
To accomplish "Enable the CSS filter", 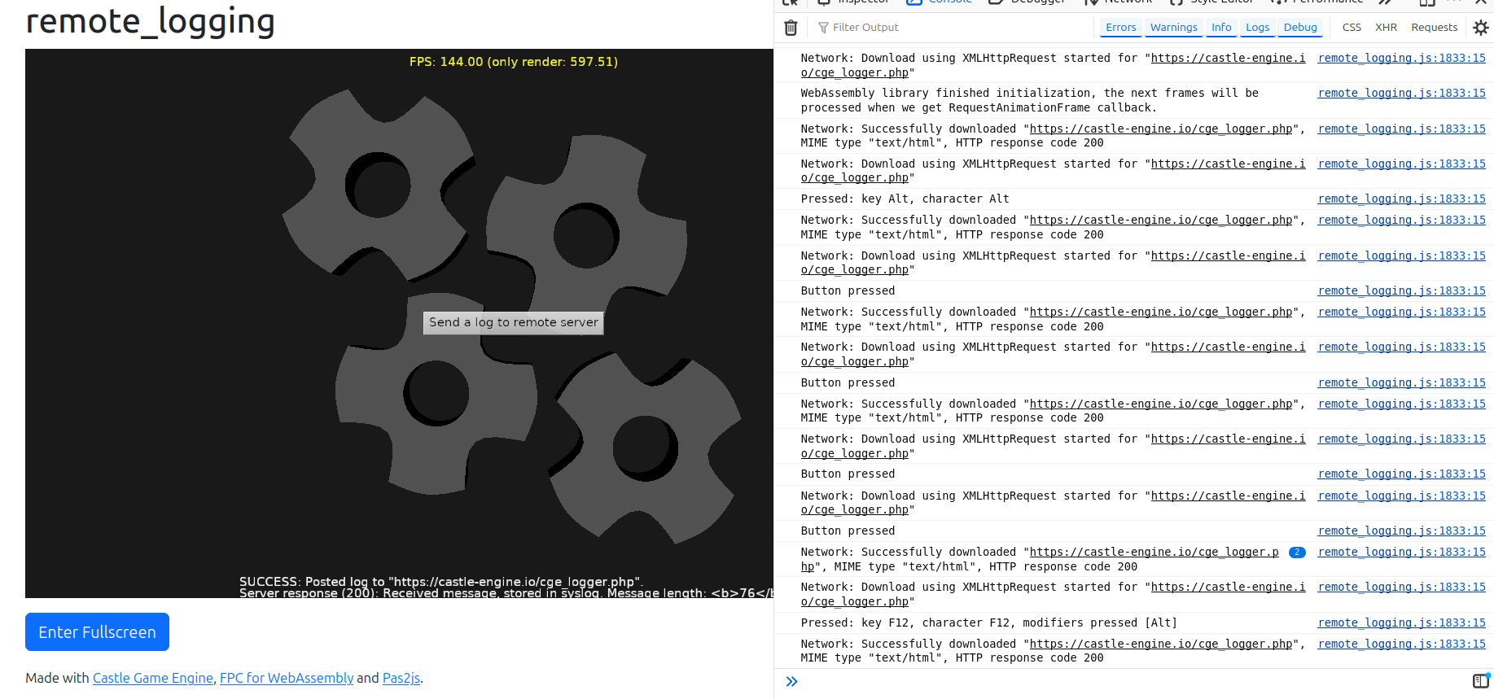I will [x=1352, y=28].
